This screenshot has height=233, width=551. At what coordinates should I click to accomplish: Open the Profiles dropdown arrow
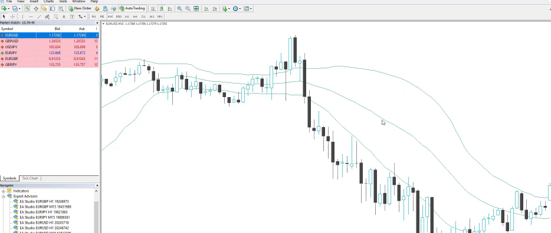tap(19, 8)
